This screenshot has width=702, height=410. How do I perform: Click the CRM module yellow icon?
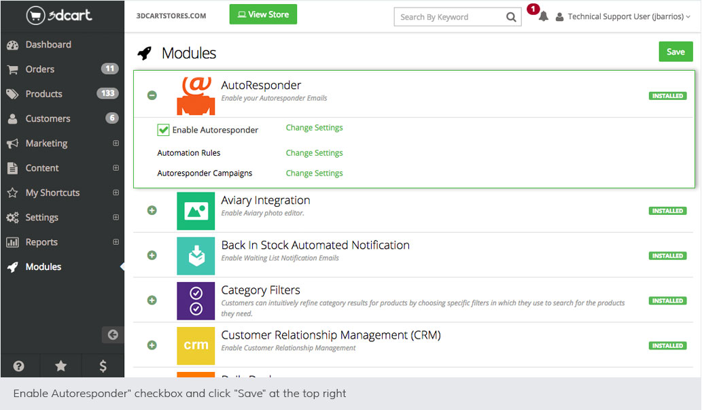click(196, 345)
